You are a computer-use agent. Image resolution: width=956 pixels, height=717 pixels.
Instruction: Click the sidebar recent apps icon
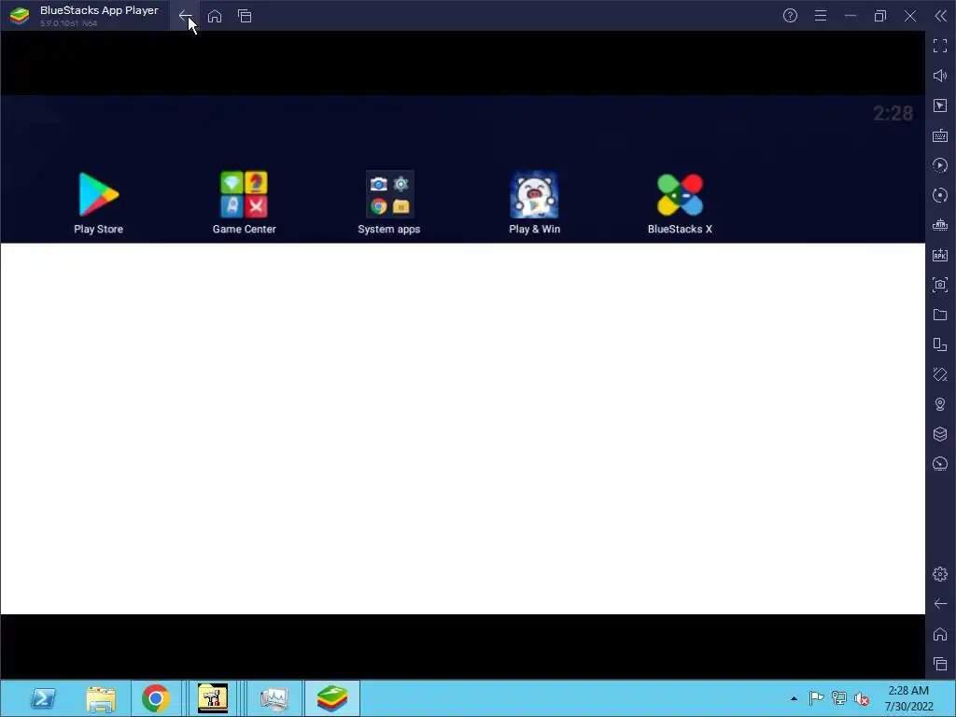coord(940,664)
